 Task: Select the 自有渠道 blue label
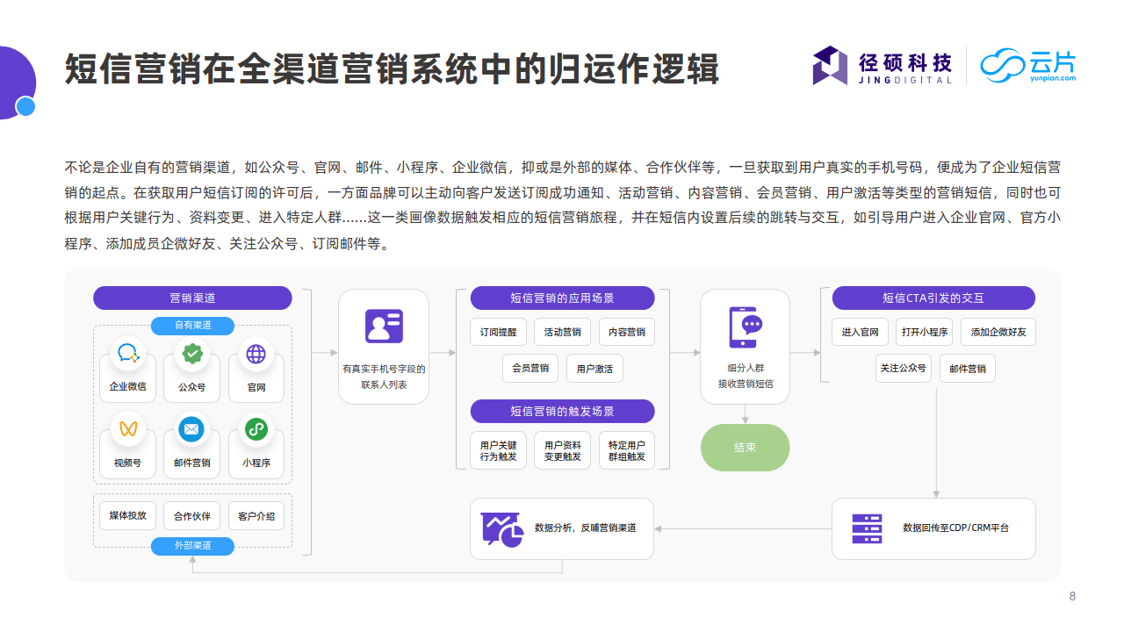(192, 326)
